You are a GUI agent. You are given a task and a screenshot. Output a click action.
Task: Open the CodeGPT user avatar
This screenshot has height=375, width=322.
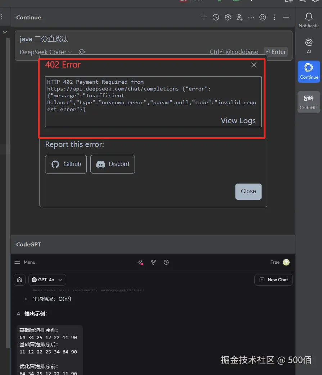coord(286,262)
